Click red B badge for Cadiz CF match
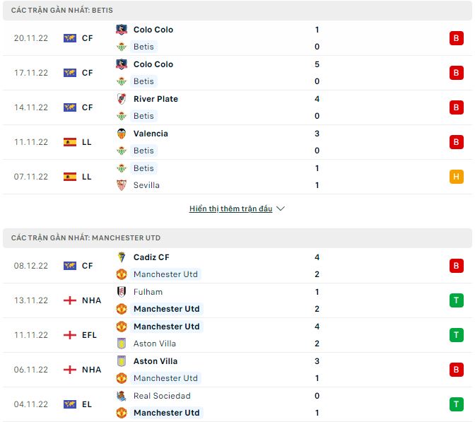475x422 pixels. (456, 266)
